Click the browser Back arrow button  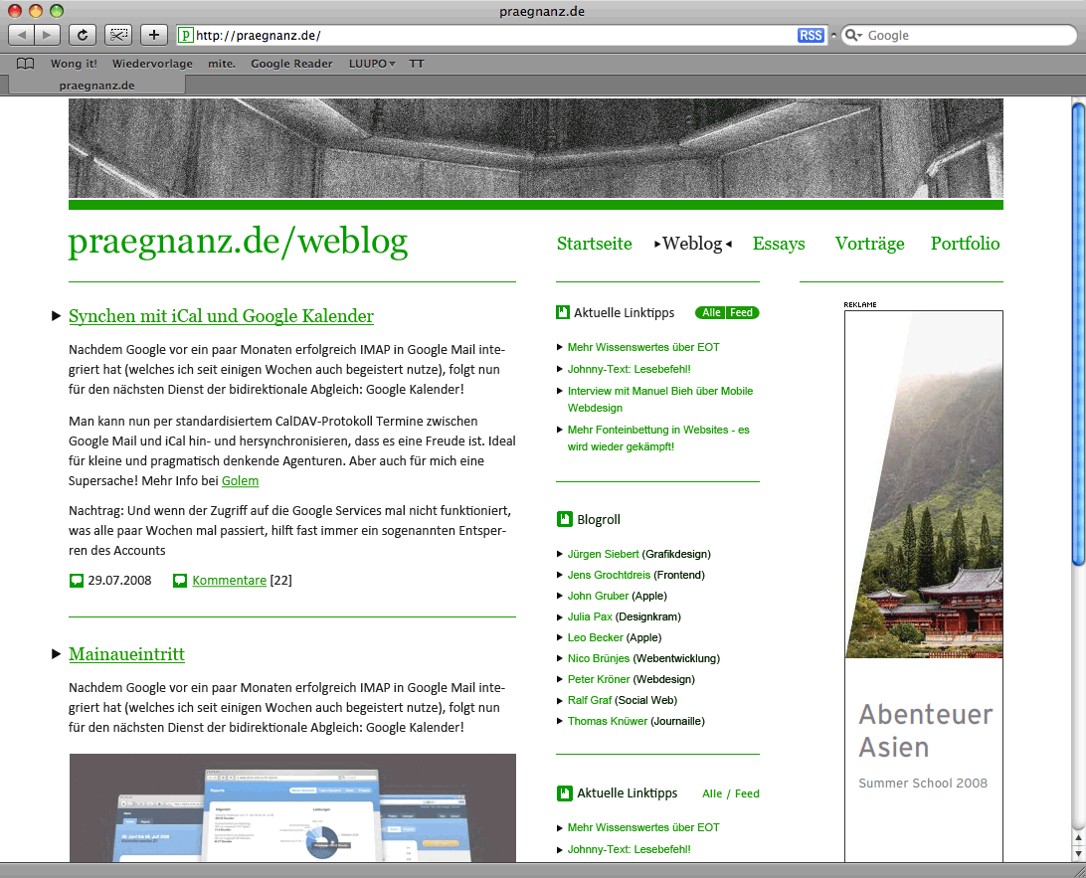point(21,35)
